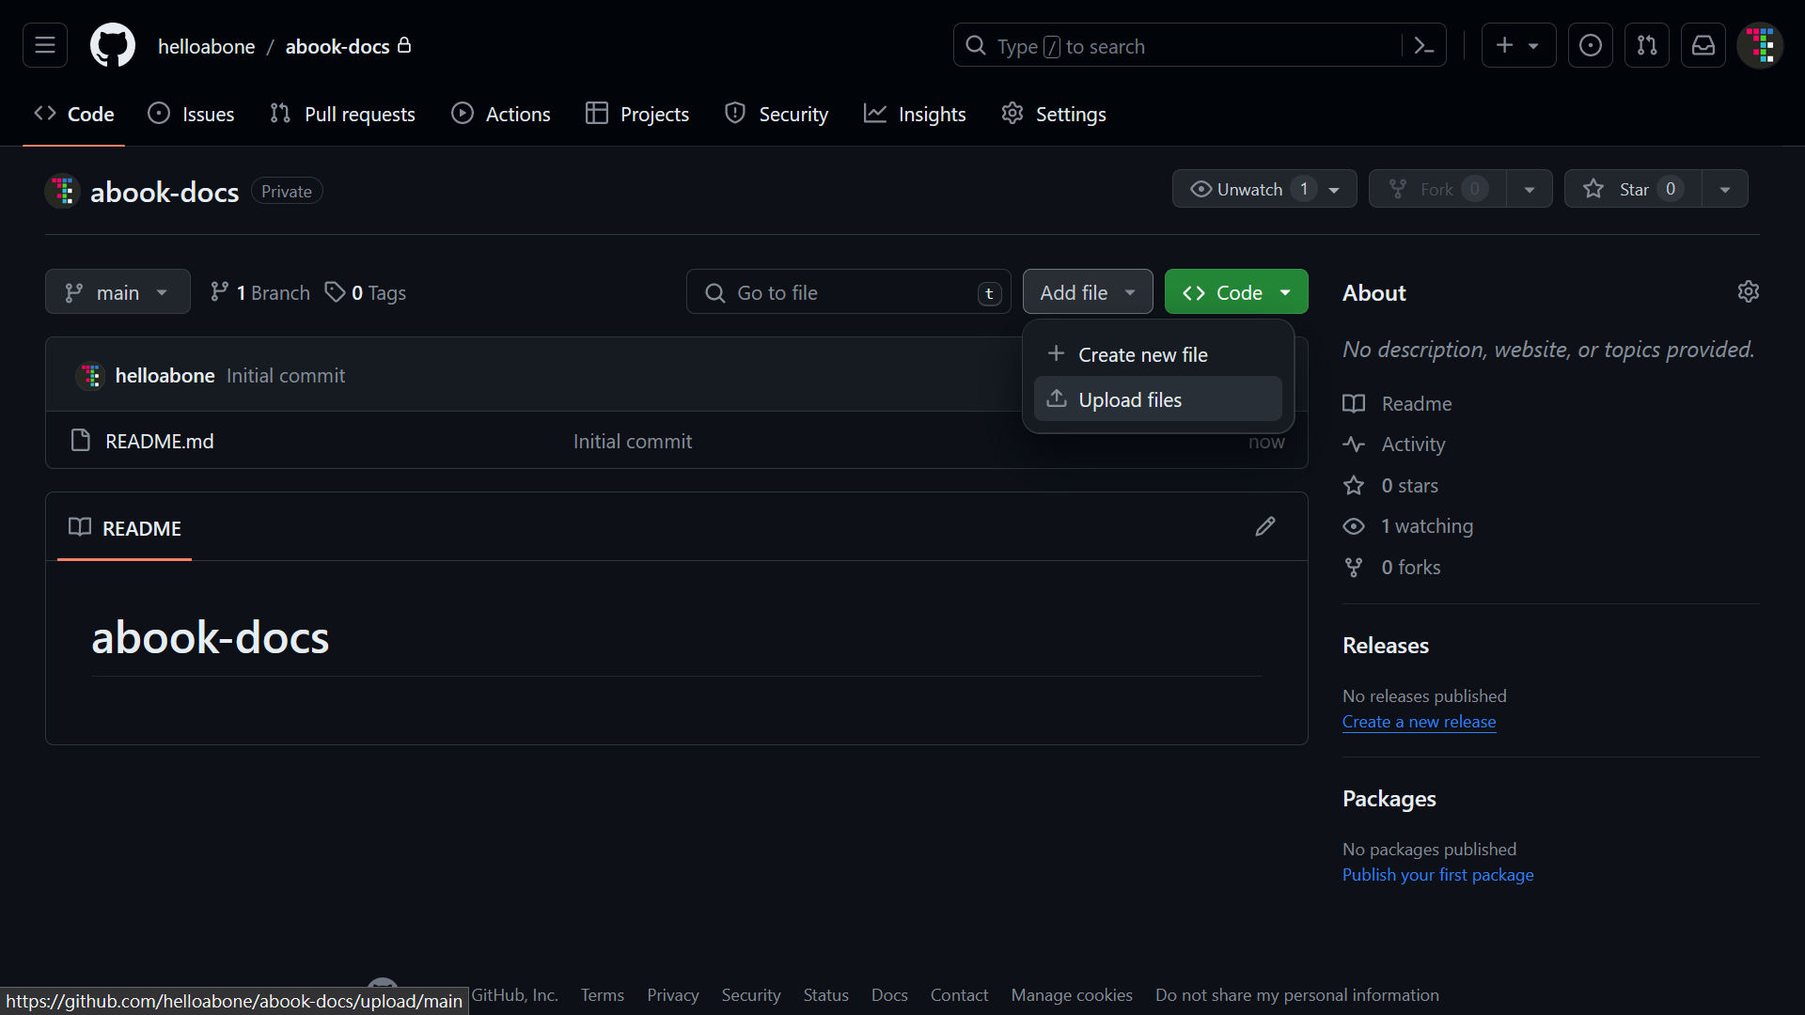Image resolution: width=1805 pixels, height=1015 pixels.
Task: Open Manage cookies footer link
Action: [1071, 994]
